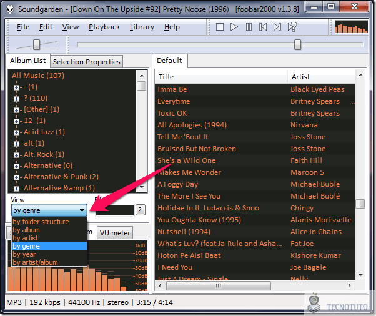This screenshot has height=316, width=376.
Task: Choose 'by year' view option
Action: click(49, 254)
